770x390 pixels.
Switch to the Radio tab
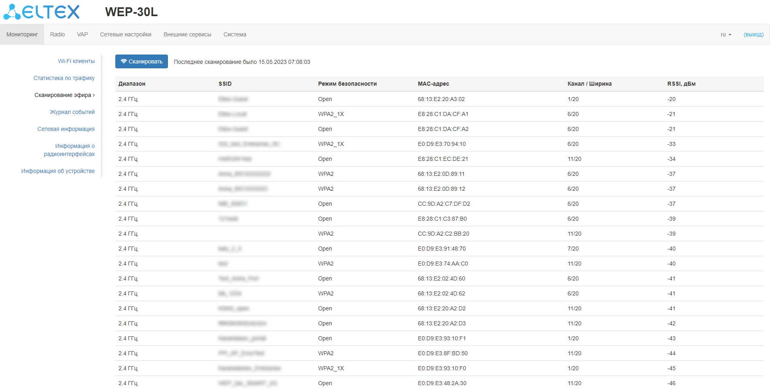(57, 34)
